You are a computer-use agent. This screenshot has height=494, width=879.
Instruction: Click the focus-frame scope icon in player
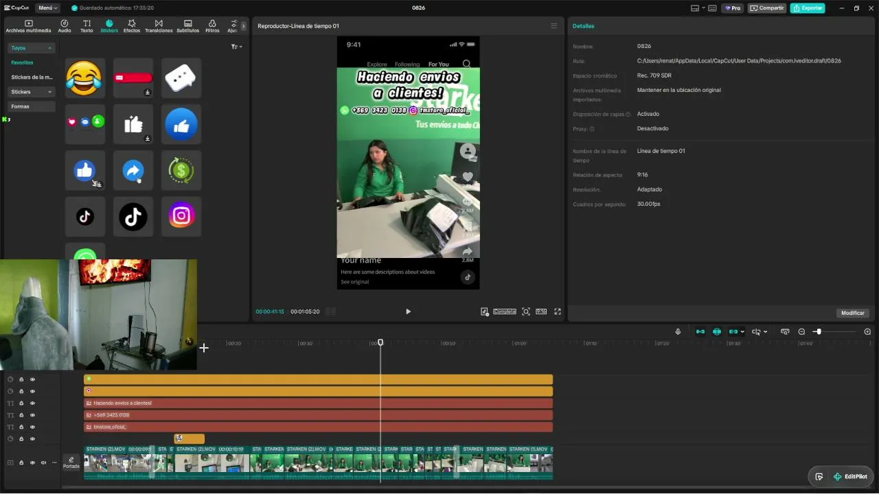click(x=526, y=311)
